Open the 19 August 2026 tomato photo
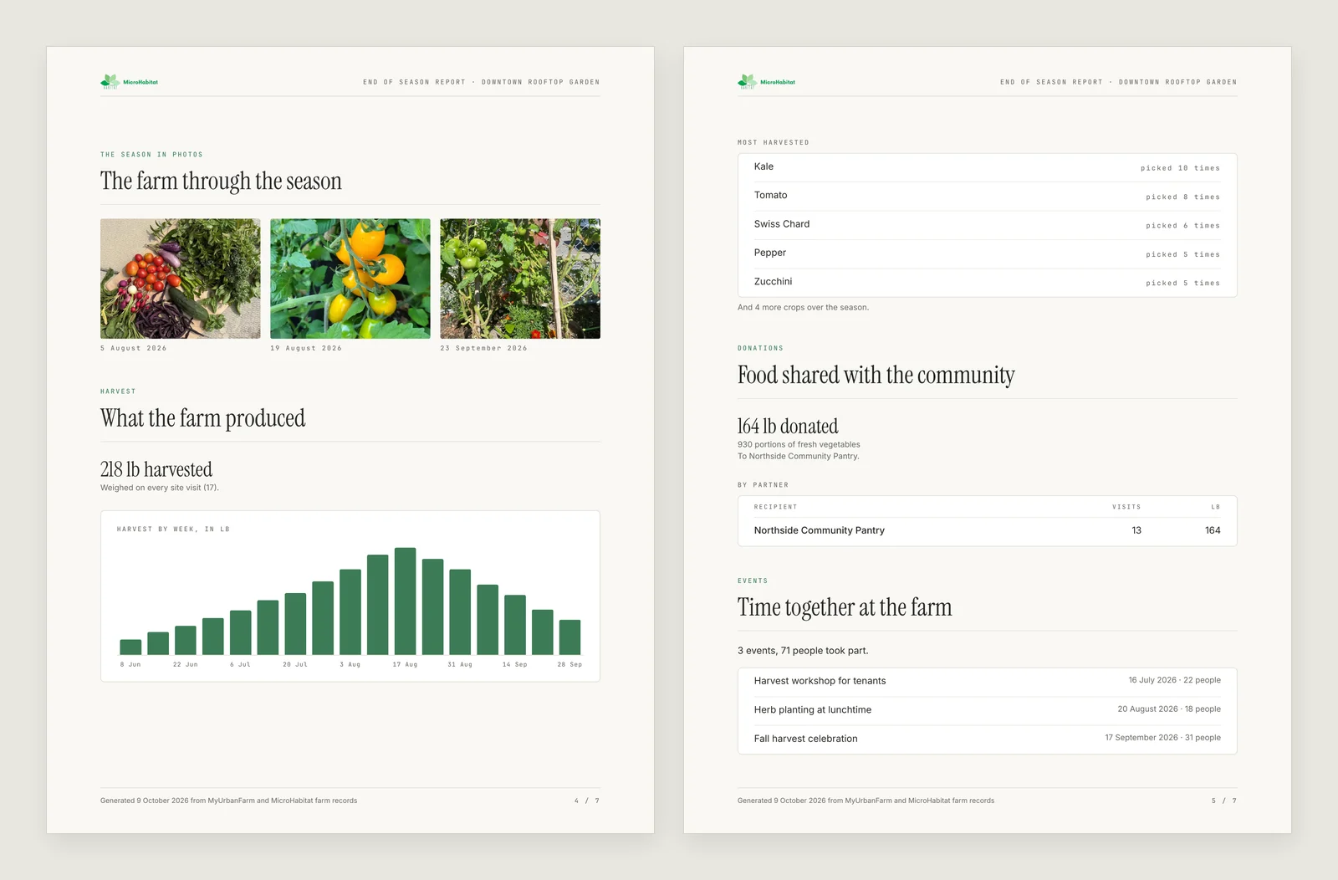This screenshot has height=880, width=1338. coord(350,279)
